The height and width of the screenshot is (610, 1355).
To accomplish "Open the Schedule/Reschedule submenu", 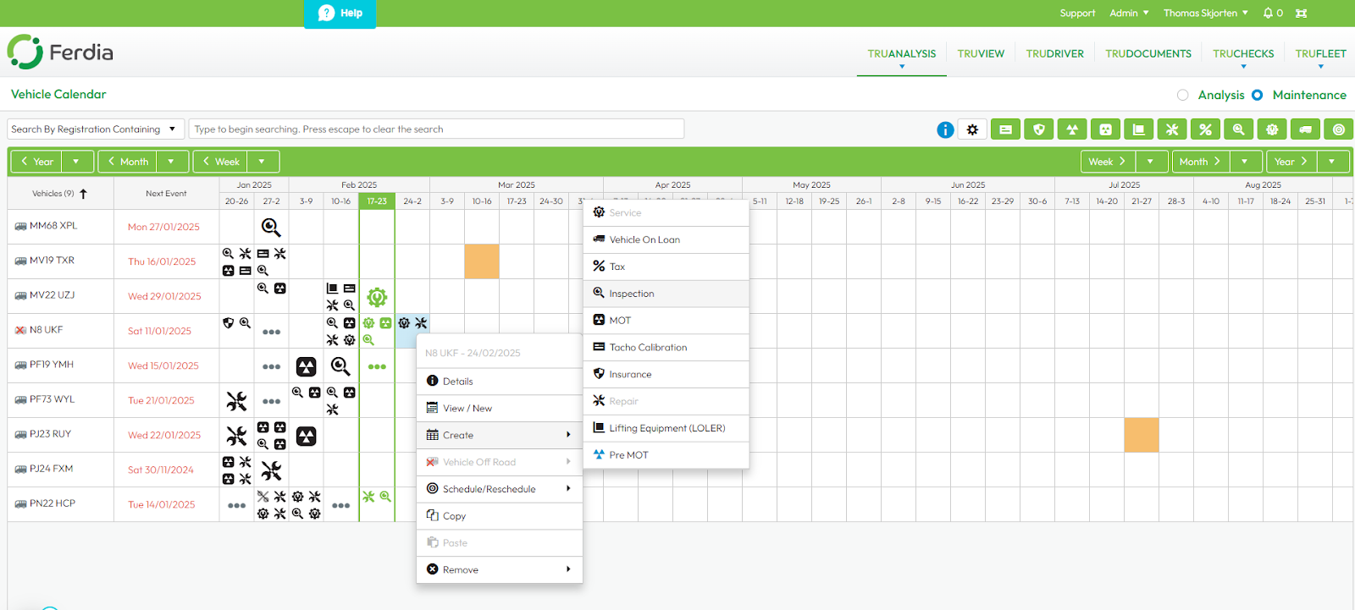I will (500, 489).
